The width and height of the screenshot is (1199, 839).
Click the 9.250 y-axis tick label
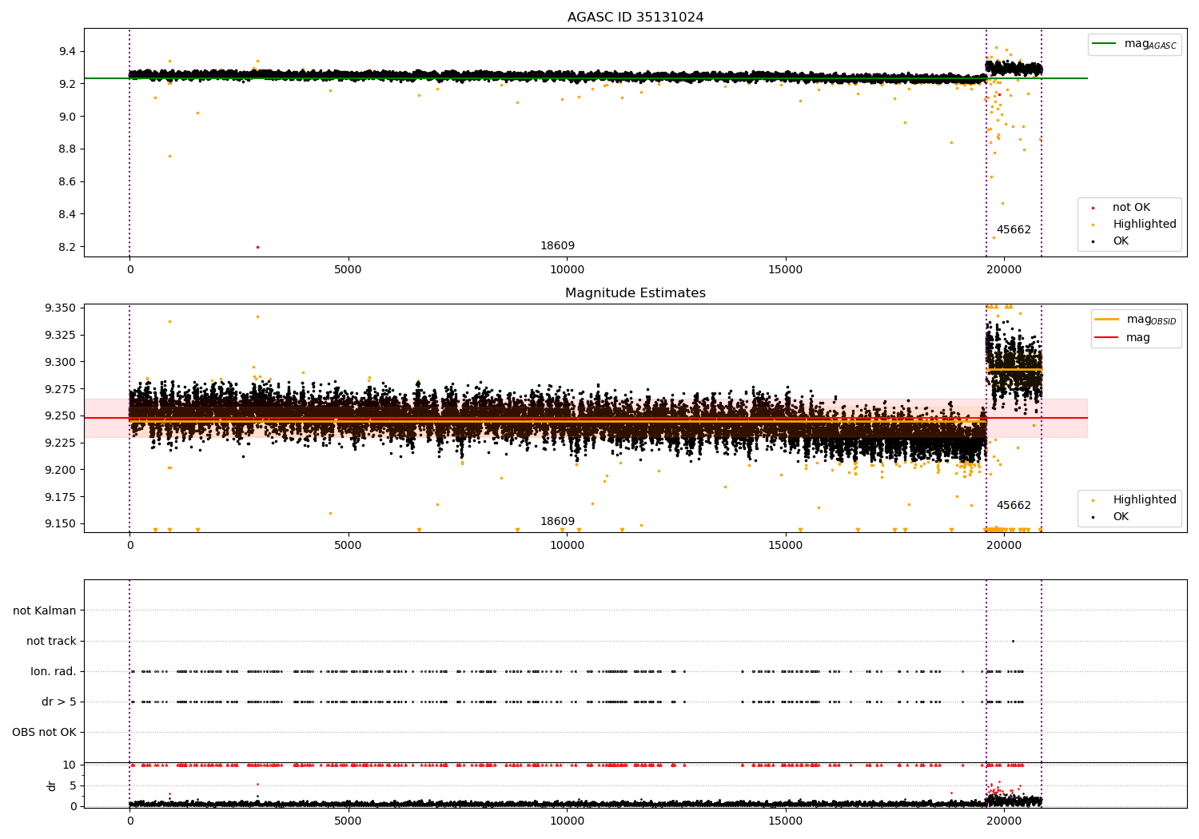pos(60,416)
